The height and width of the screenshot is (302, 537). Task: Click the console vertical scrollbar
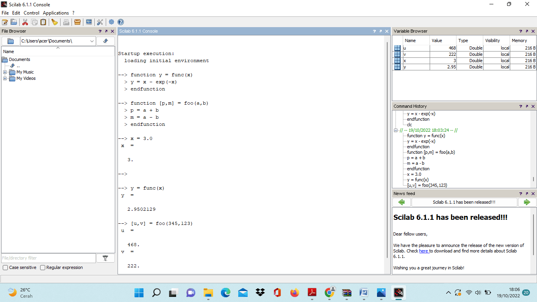[388, 149]
